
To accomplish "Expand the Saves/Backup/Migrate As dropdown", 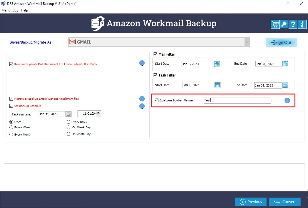I will tap(247, 42).
